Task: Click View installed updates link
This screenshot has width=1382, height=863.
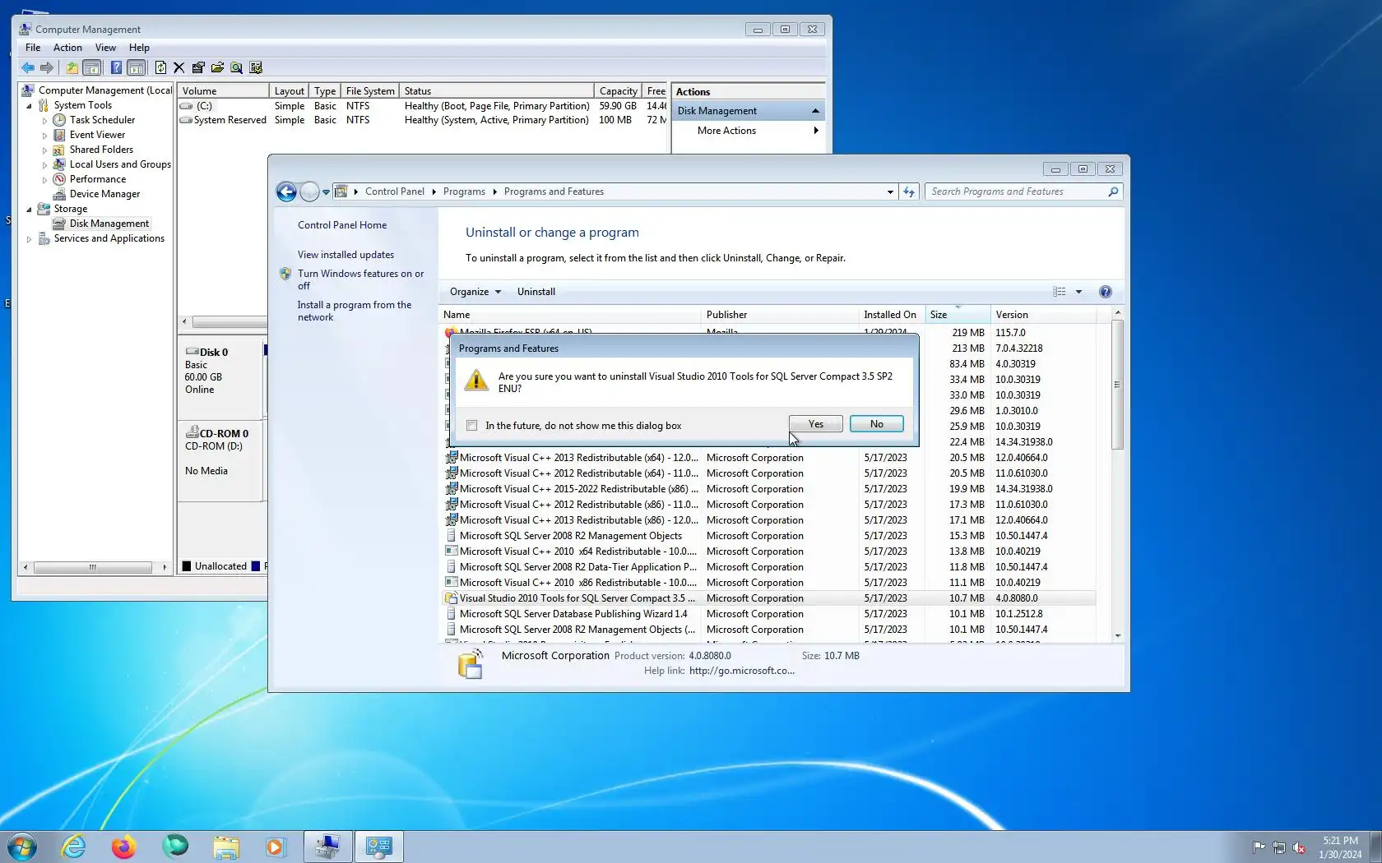Action: pos(345,255)
